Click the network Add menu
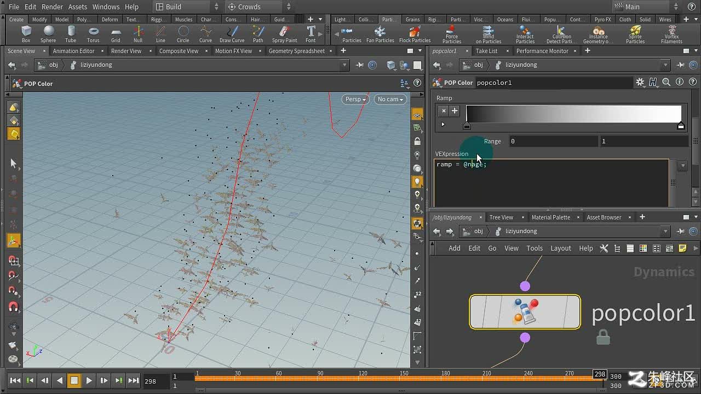The height and width of the screenshot is (394, 701). tap(455, 248)
